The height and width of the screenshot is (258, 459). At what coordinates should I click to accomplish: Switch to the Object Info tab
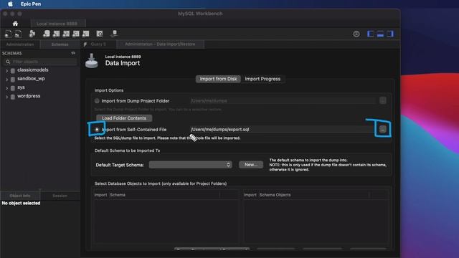[20, 196]
